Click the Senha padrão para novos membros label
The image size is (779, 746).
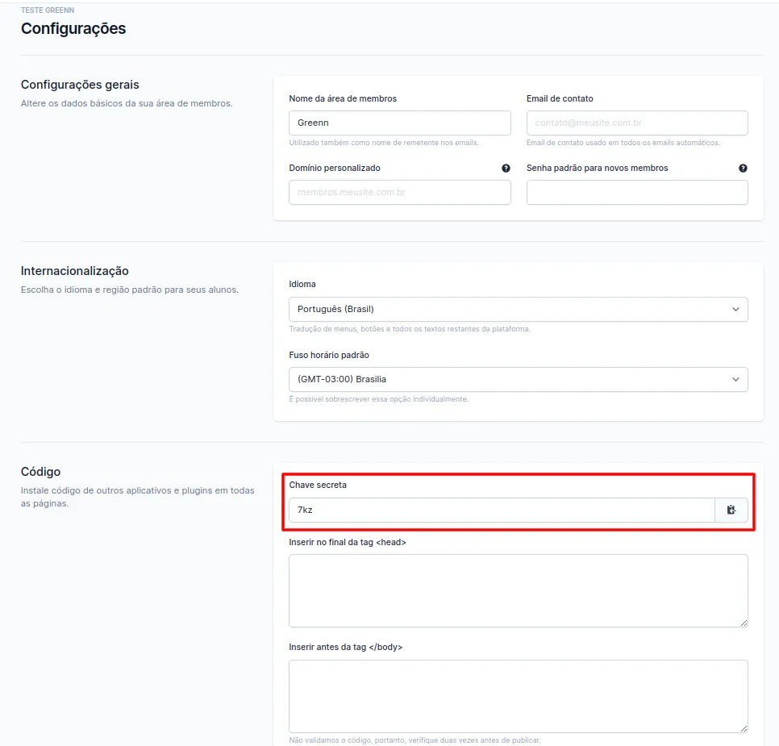coord(598,168)
